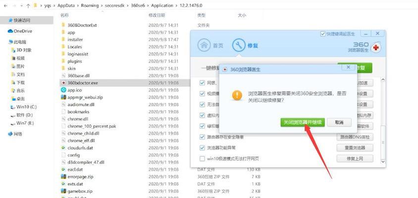Viewport: 418px width, 198px height.
Task: Close the 360浏览器医生 confirmation dialog
Action: pos(348,67)
